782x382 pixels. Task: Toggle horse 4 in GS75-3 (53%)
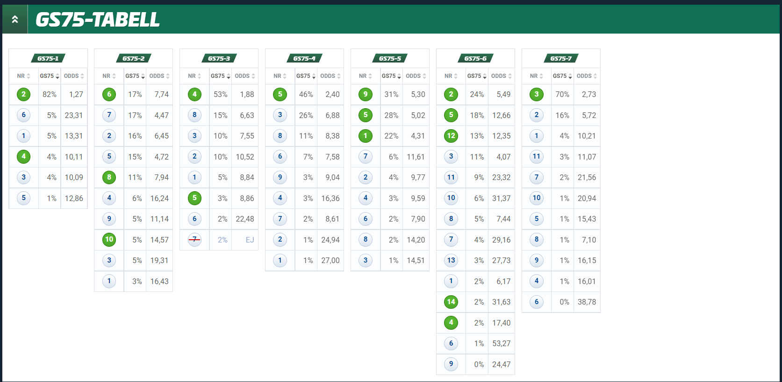pyautogui.click(x=194, y=94)
